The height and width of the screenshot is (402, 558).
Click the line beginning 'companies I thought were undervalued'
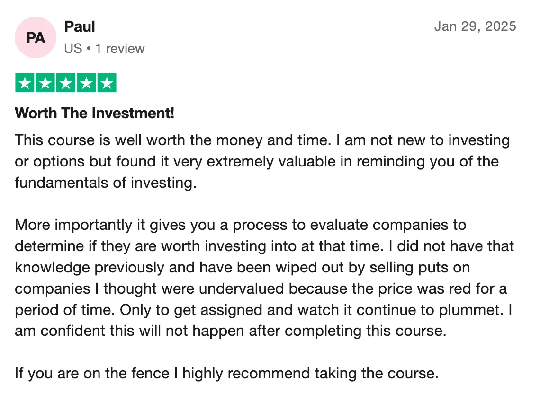pos(261,288)
